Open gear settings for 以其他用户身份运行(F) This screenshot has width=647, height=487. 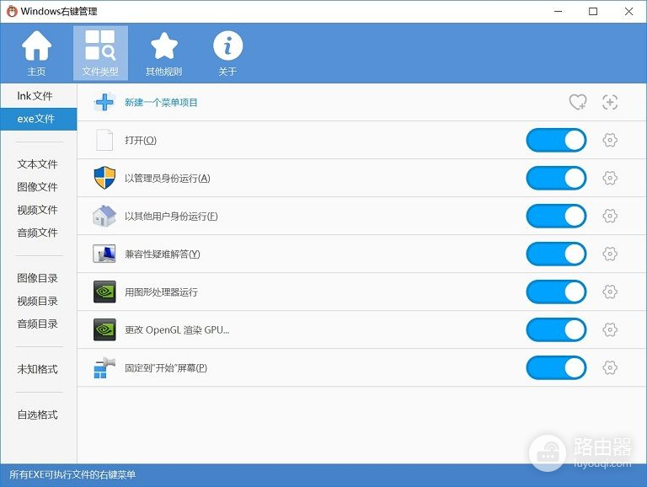click(x=610, y=216)
